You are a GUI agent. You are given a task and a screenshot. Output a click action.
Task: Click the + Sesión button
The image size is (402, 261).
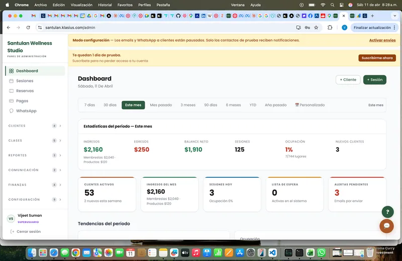[374, 80]
